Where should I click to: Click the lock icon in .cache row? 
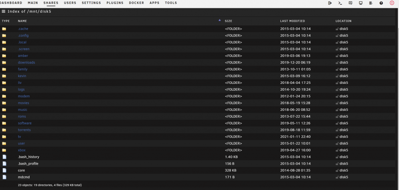pos(337,29)
